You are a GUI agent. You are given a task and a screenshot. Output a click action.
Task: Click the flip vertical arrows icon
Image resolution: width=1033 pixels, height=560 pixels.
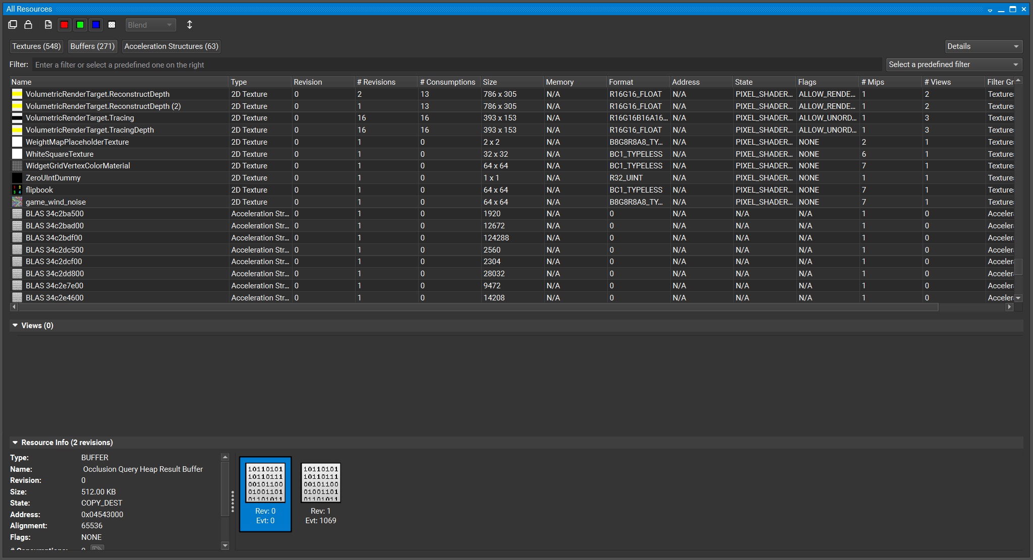[190, 25]
